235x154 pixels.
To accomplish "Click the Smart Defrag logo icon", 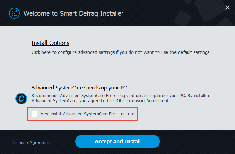I will [14, 13].
